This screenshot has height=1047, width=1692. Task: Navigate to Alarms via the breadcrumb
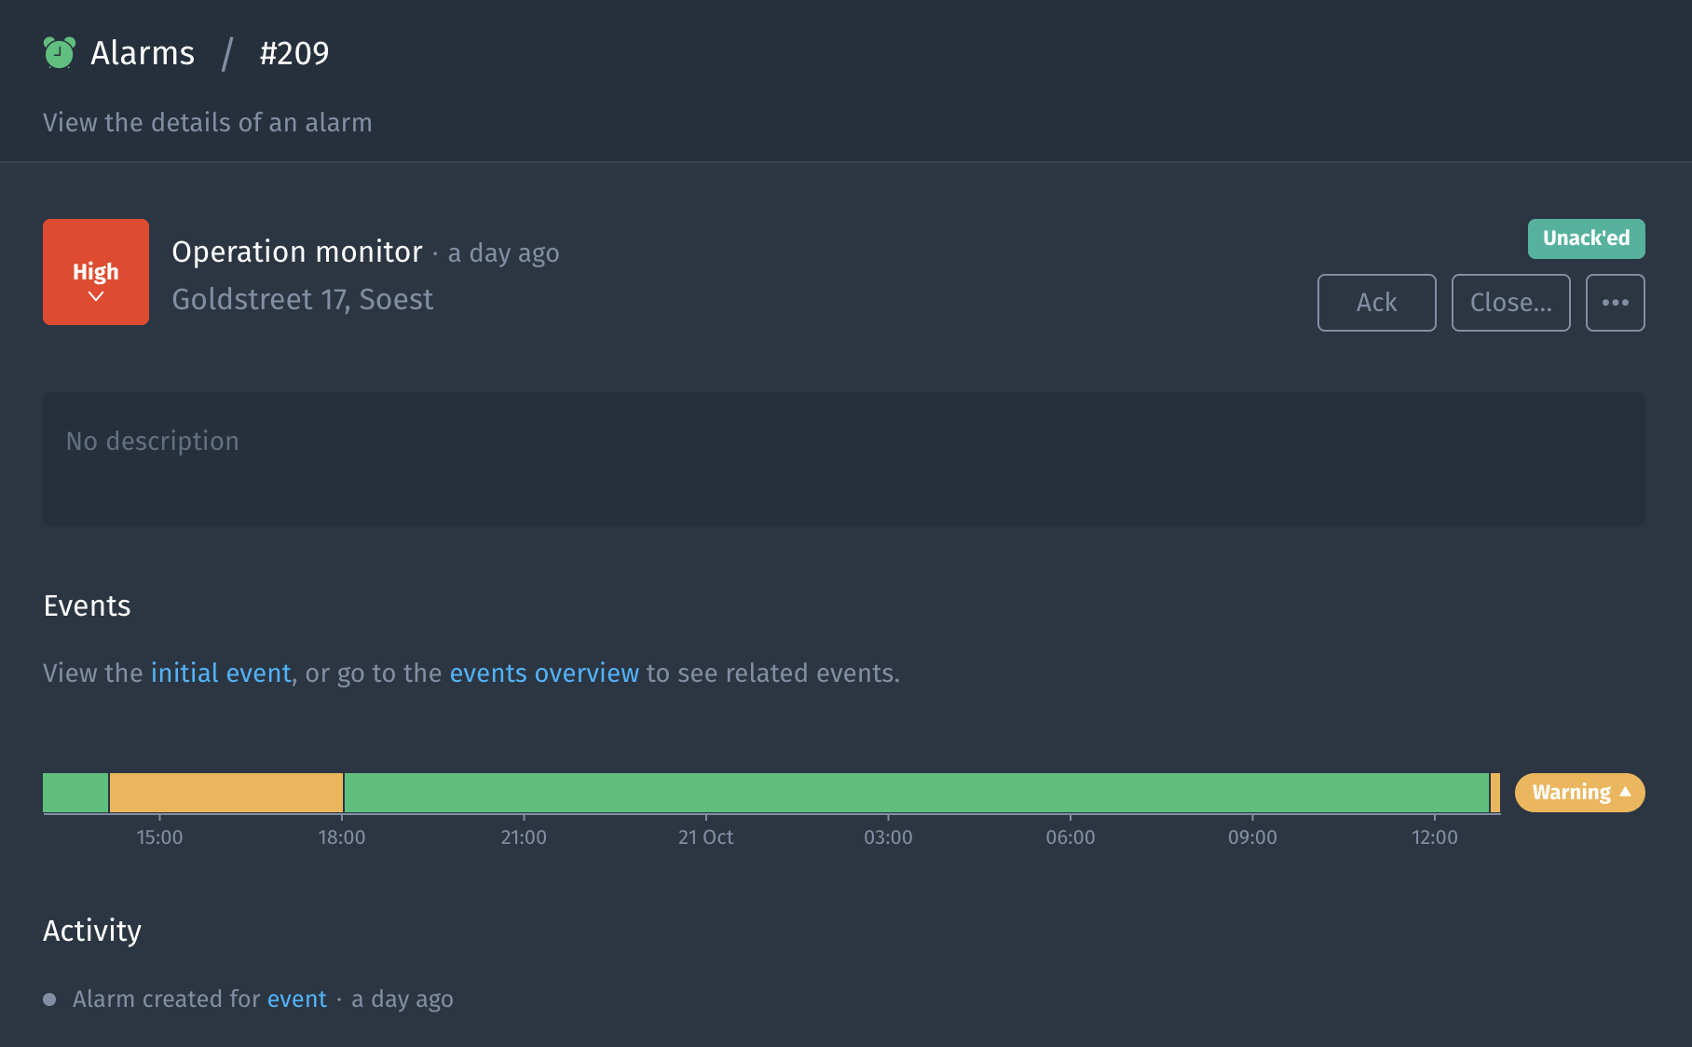142,53
